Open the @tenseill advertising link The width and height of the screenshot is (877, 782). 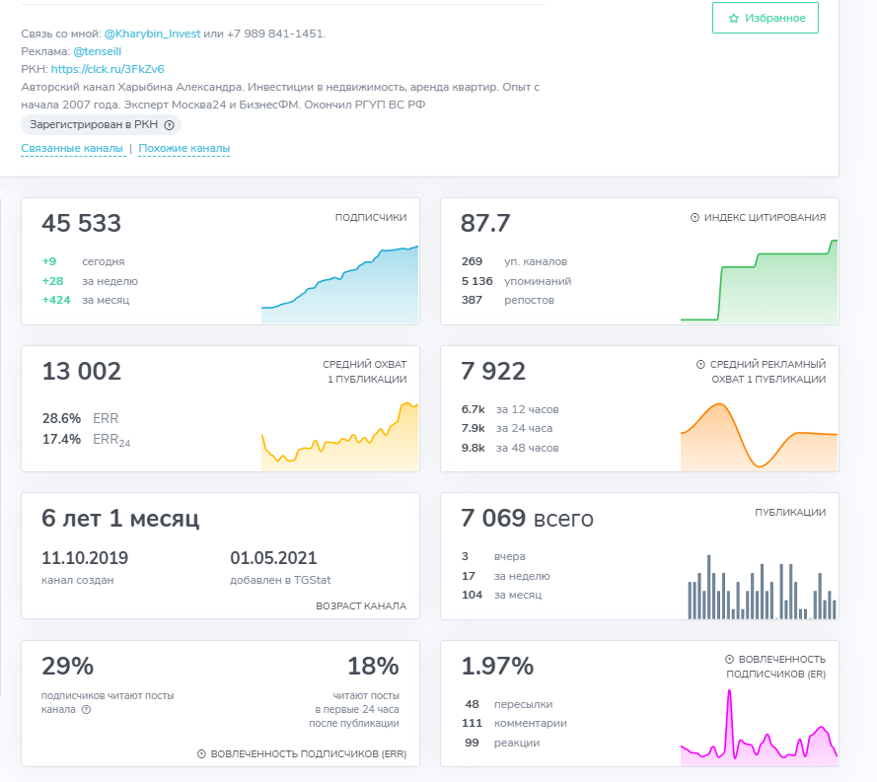[x=97, y=51]
